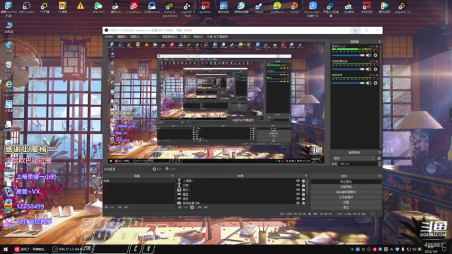Toggle visibility of the video capture device source
The height and width of the screenshot is (254, 452).
pos(298,203)
